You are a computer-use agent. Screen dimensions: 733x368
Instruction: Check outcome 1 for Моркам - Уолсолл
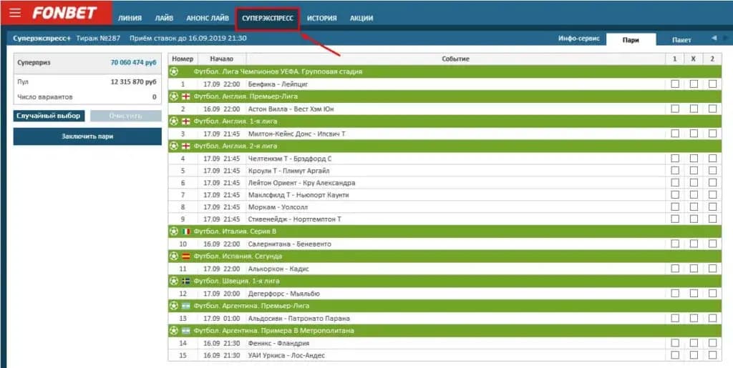click(x=675, y=207)
